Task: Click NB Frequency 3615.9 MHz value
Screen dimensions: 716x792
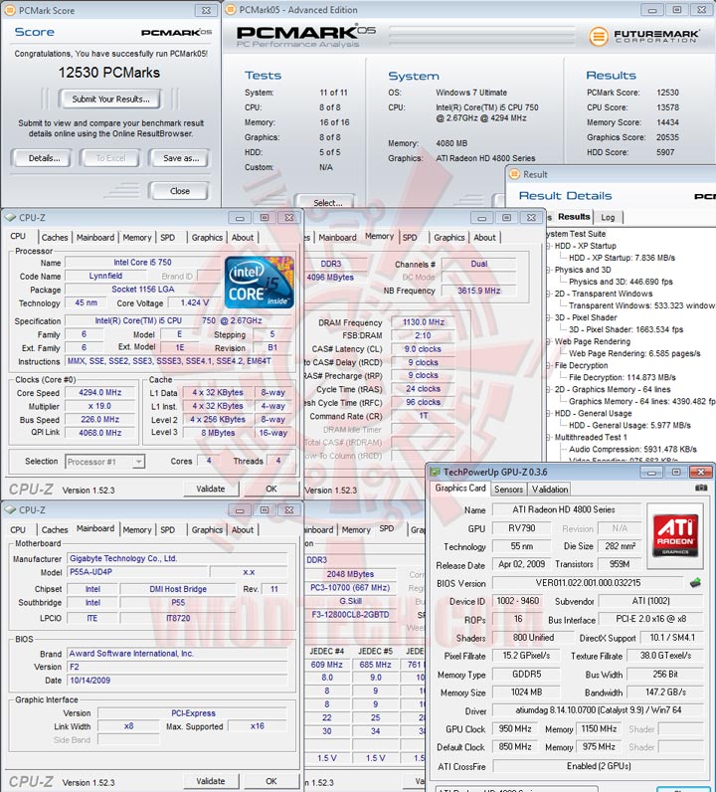Action: [478, 291]
